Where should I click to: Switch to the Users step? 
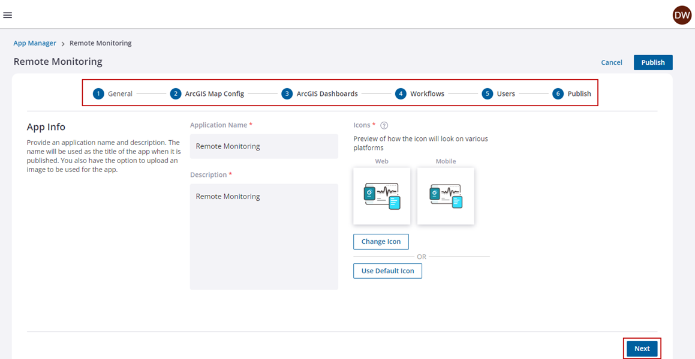tap(506, 93)
